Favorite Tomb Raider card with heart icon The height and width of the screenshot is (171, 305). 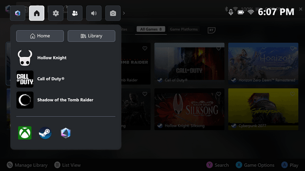[x=145, y=48]
